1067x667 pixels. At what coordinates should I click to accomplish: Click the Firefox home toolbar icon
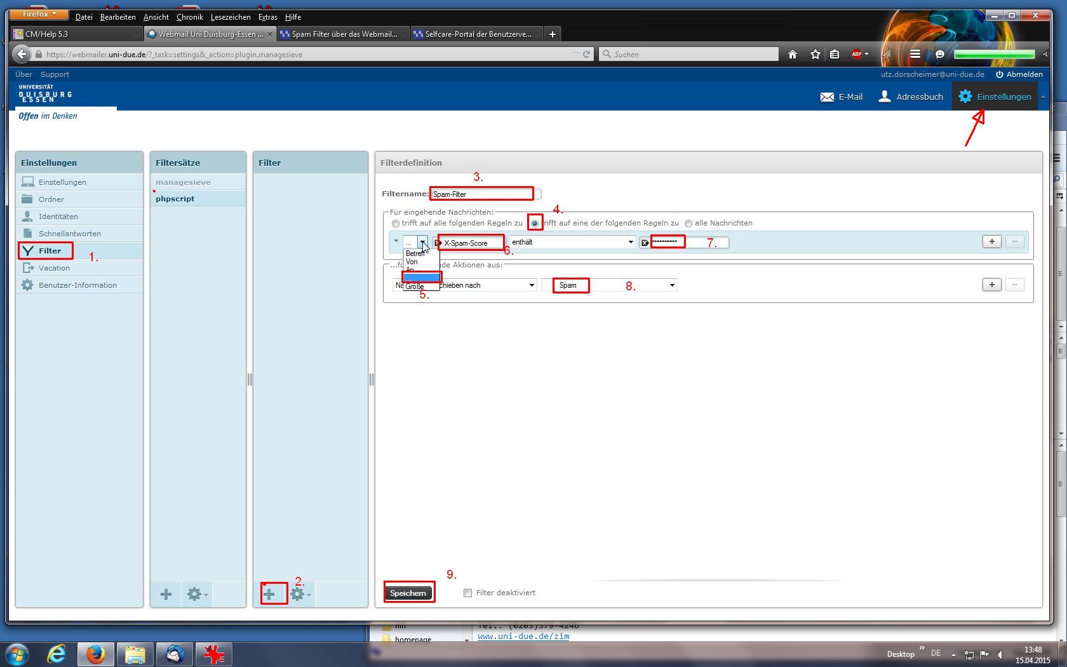[793, 55]
